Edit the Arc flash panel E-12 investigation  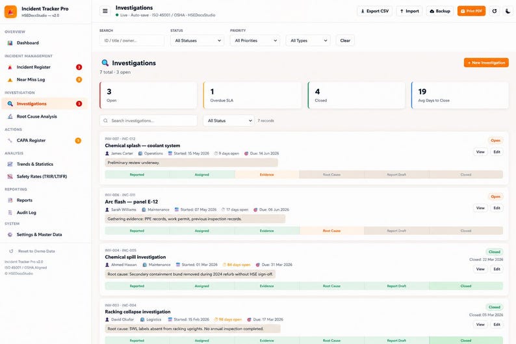point(497,208)
